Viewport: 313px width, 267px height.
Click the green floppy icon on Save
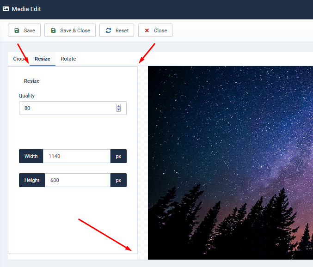pos(17,30)
